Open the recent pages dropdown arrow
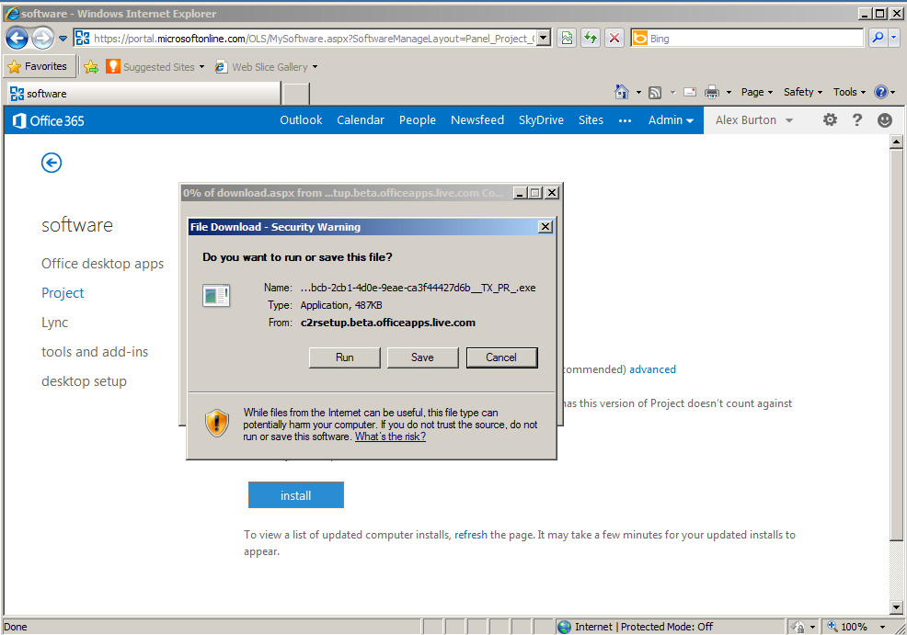The height and width of the screenshot is (635, 907). (63, 39)
